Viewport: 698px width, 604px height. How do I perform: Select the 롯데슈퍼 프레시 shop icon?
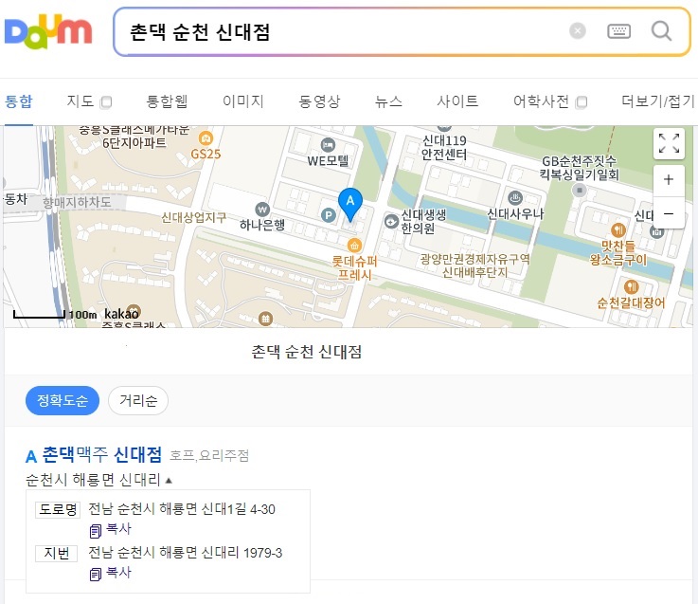tap(354, 245)
